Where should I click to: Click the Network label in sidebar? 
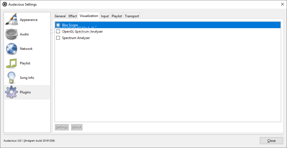(26, 49)
